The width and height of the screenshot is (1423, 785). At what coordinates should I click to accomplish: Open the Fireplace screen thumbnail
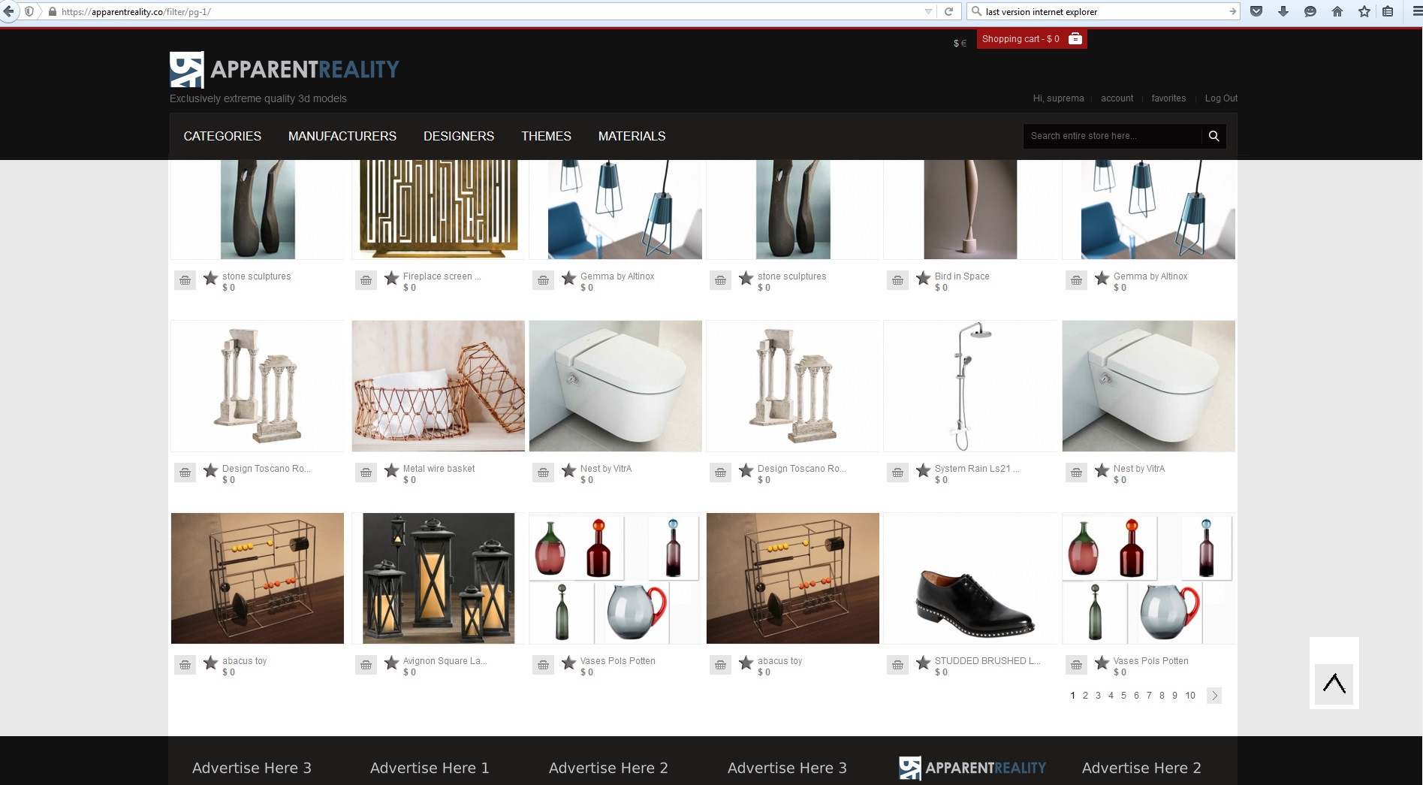coord(439,210)
